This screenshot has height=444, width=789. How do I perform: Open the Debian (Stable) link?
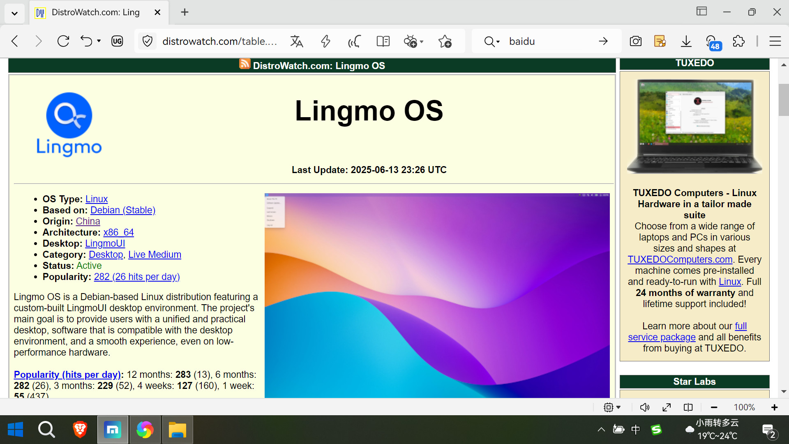pyautogui.click(x=123, y=210)
